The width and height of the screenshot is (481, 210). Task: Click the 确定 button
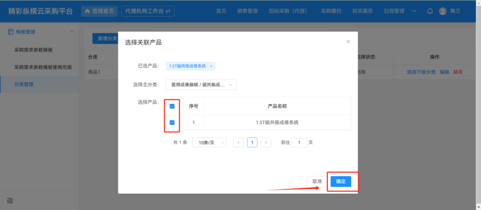[x=341, y=182]
